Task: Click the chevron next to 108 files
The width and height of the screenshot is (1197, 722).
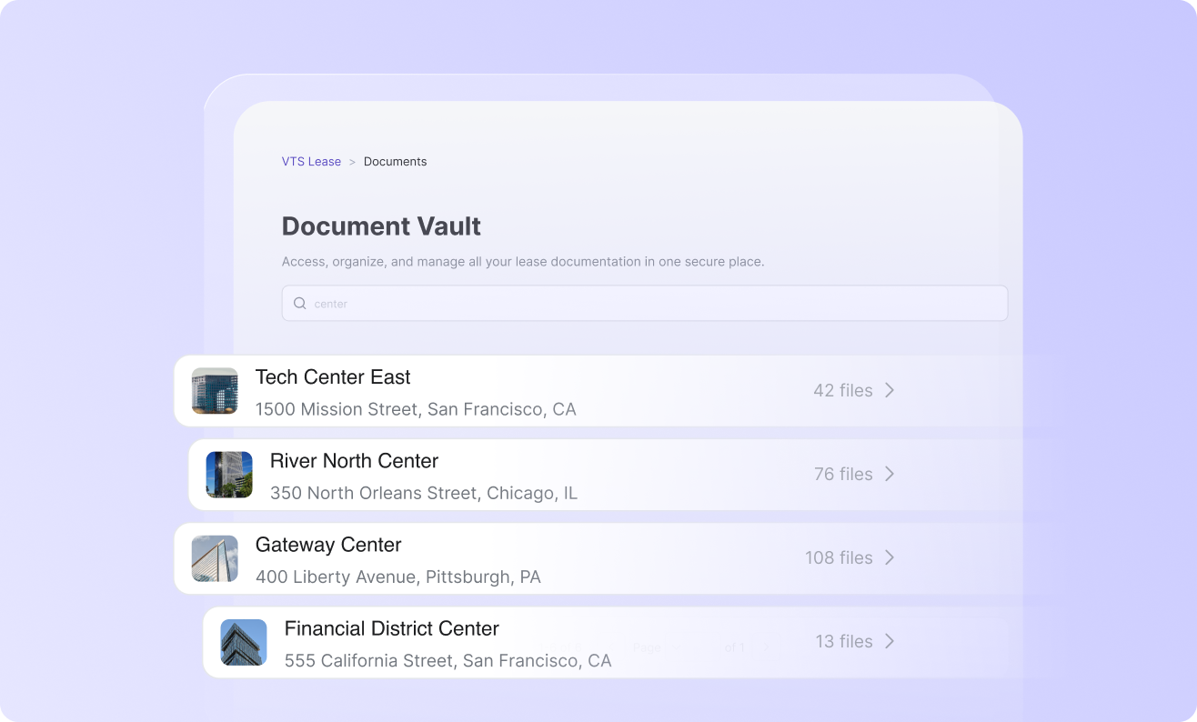Action: click(x=890, y=557)
